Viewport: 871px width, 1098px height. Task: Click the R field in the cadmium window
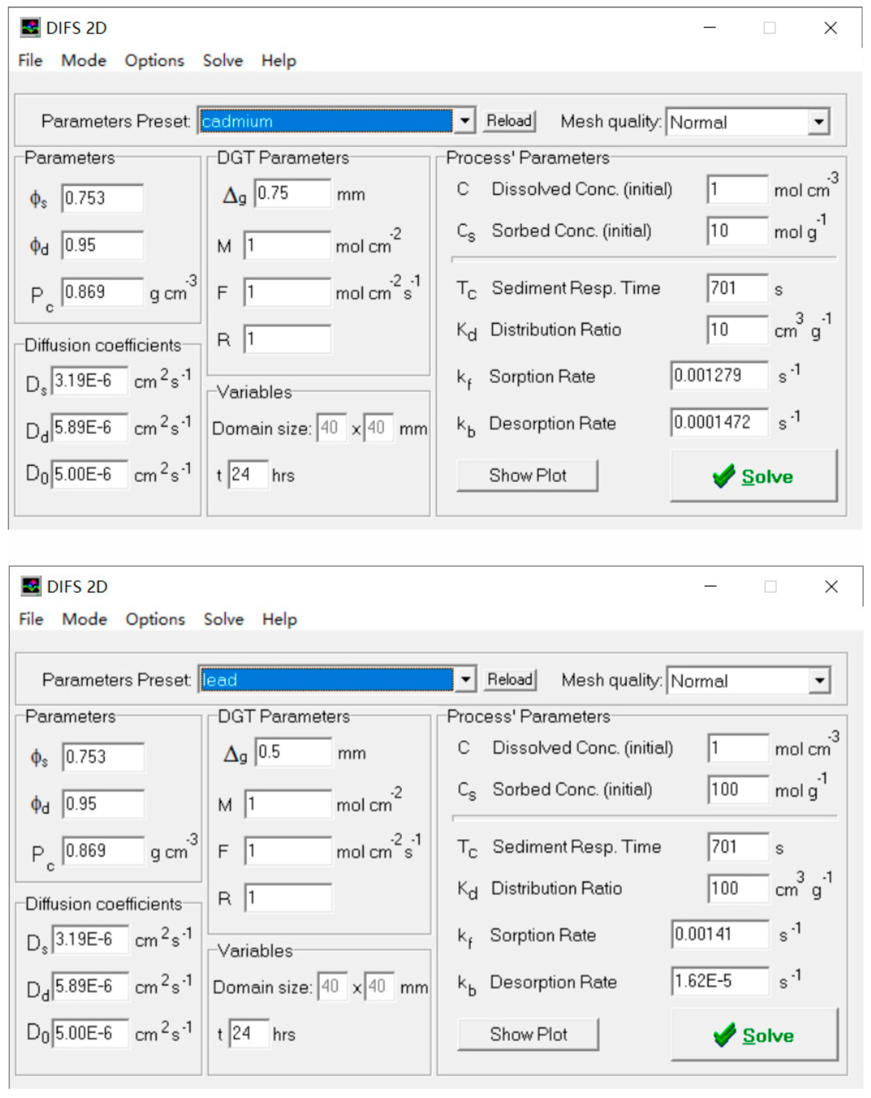point(287,339)
